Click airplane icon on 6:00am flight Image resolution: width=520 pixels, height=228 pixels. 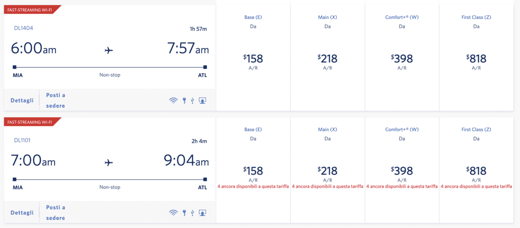(x=109, y=51)
